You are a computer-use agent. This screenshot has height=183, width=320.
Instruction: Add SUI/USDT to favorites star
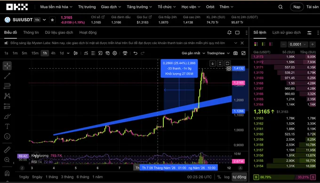point(52,20)
